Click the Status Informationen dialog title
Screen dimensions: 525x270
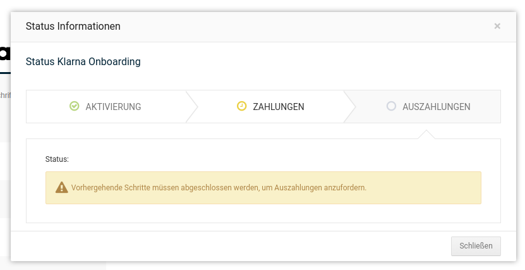point(73,26)
